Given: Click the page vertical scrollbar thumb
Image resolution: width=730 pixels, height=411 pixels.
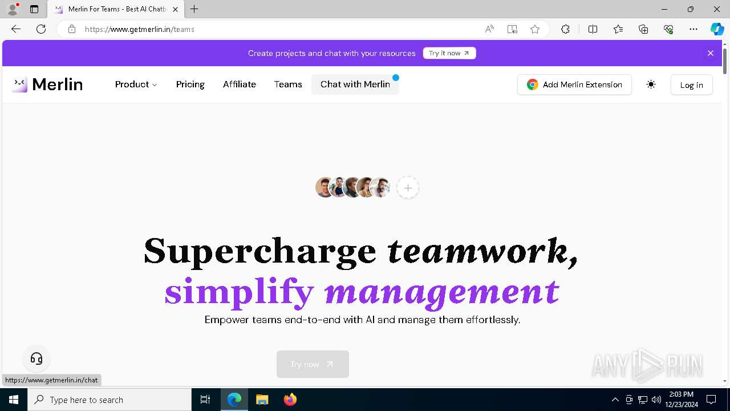Looking at the screenshot, I should click(x=725, y=61).
